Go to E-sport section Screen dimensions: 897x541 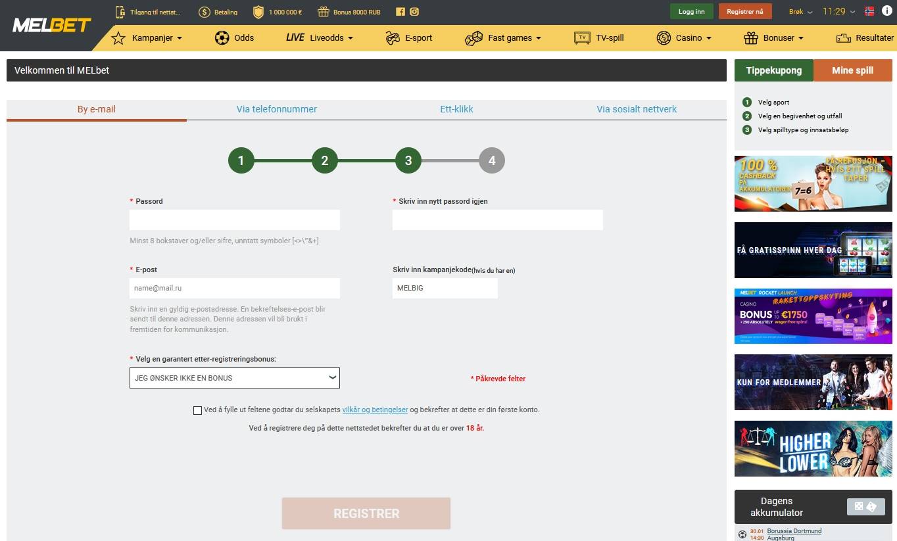click(x=418, y=38)
